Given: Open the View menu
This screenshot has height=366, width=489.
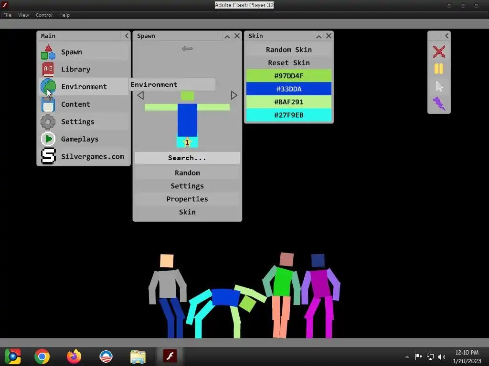Looking at the screenshot, I should [x=23, y=15].
